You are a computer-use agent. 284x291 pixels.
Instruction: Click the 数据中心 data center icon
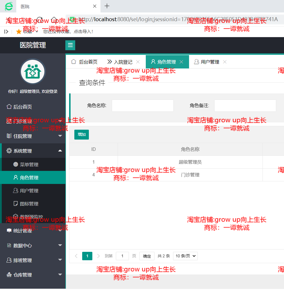(9, 245)
